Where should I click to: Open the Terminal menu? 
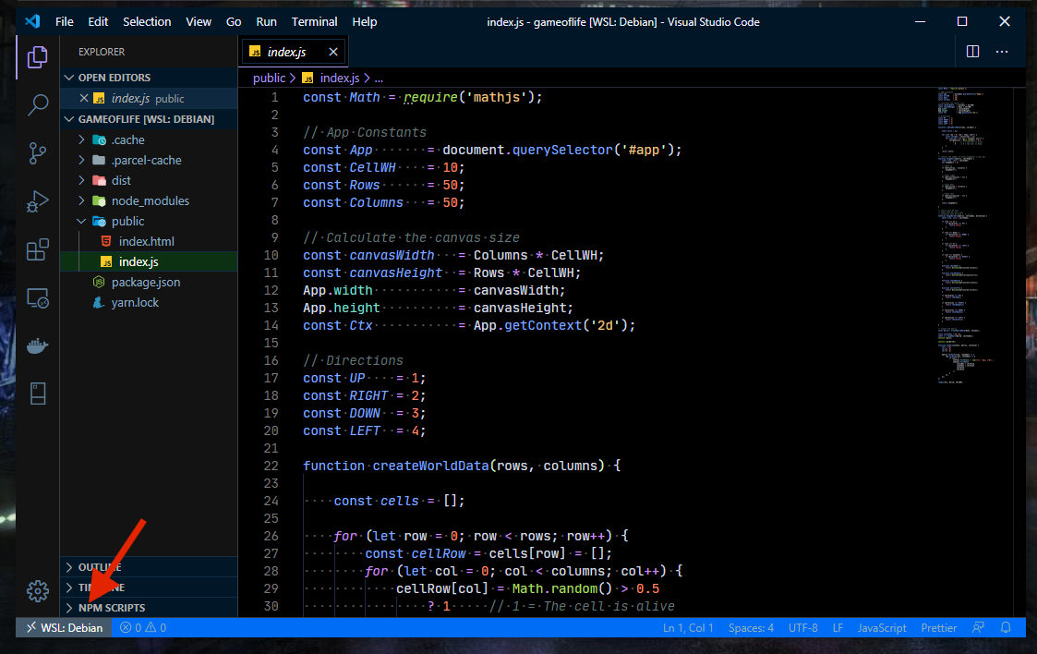pos(314,21)
